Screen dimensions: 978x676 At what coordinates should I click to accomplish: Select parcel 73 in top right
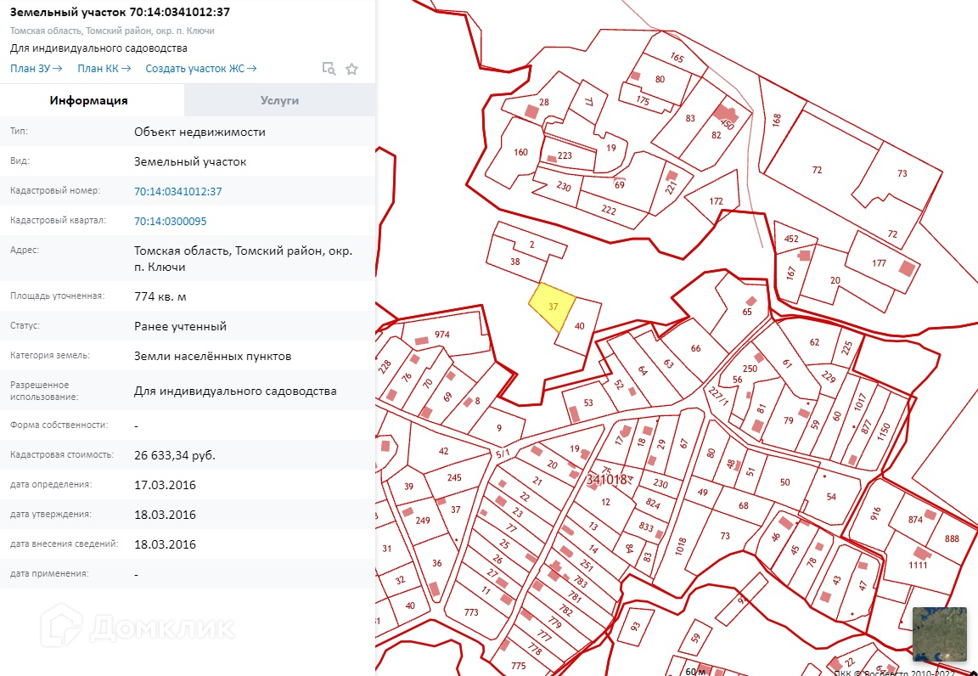point(902,173)
